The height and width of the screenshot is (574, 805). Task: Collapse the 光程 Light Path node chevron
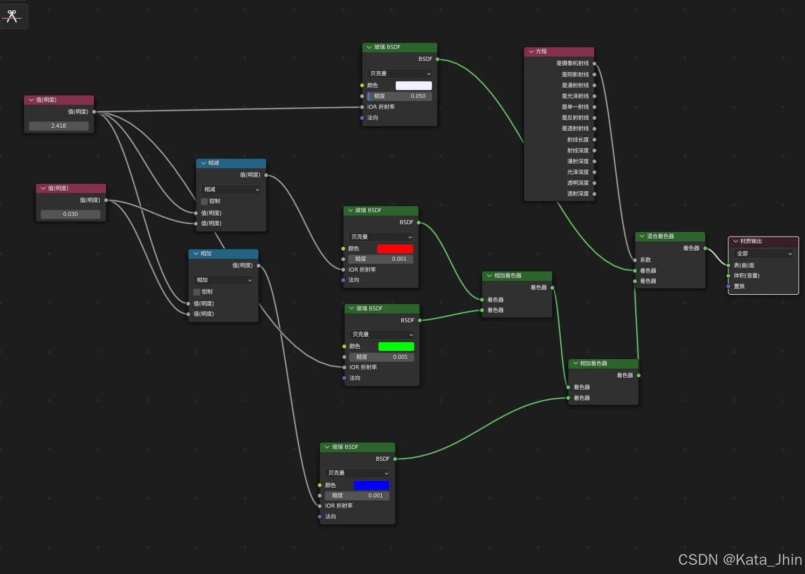pyautogui.click(x=531, y=52)
